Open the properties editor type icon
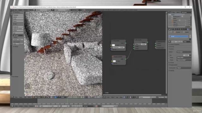The image size is (202, 113). [170, 29]
